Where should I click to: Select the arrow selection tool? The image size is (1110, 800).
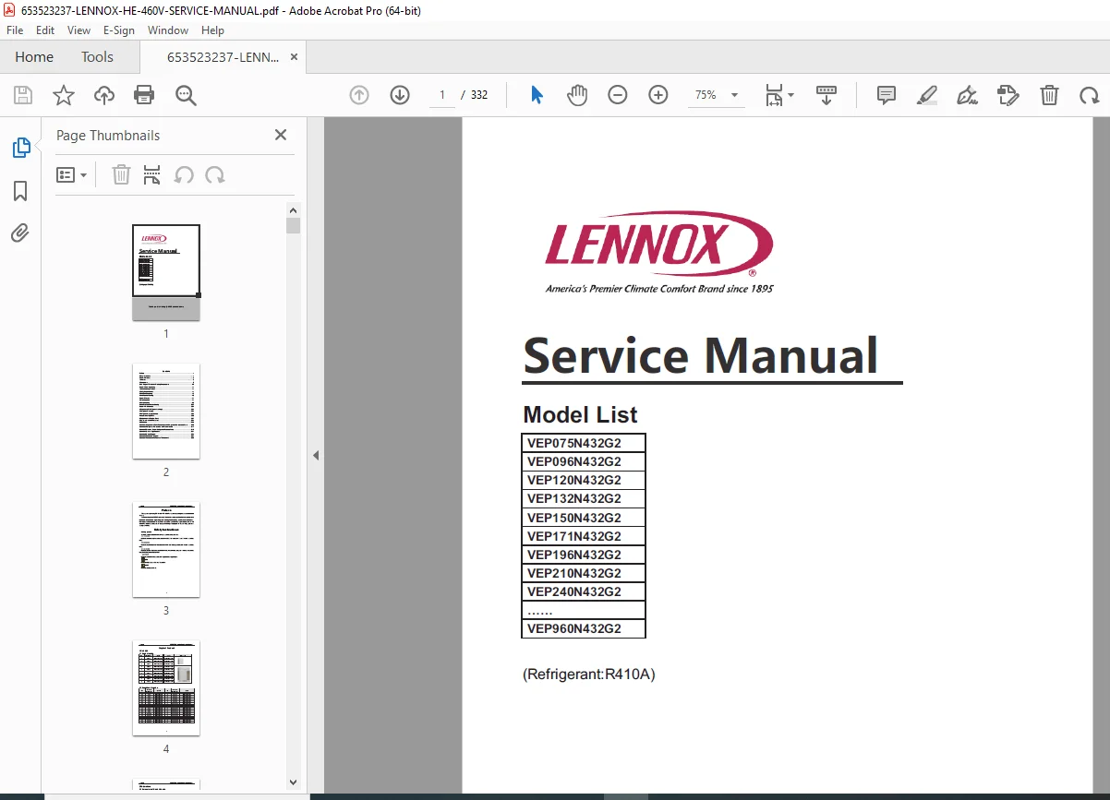(537, 95)
